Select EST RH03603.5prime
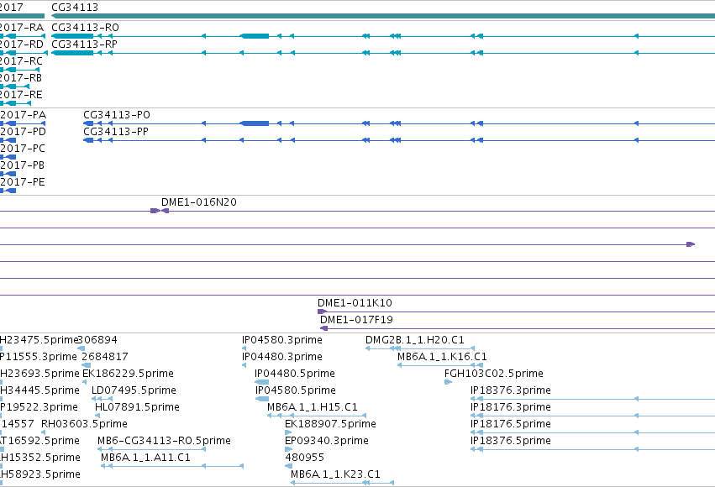 [84, 424]
